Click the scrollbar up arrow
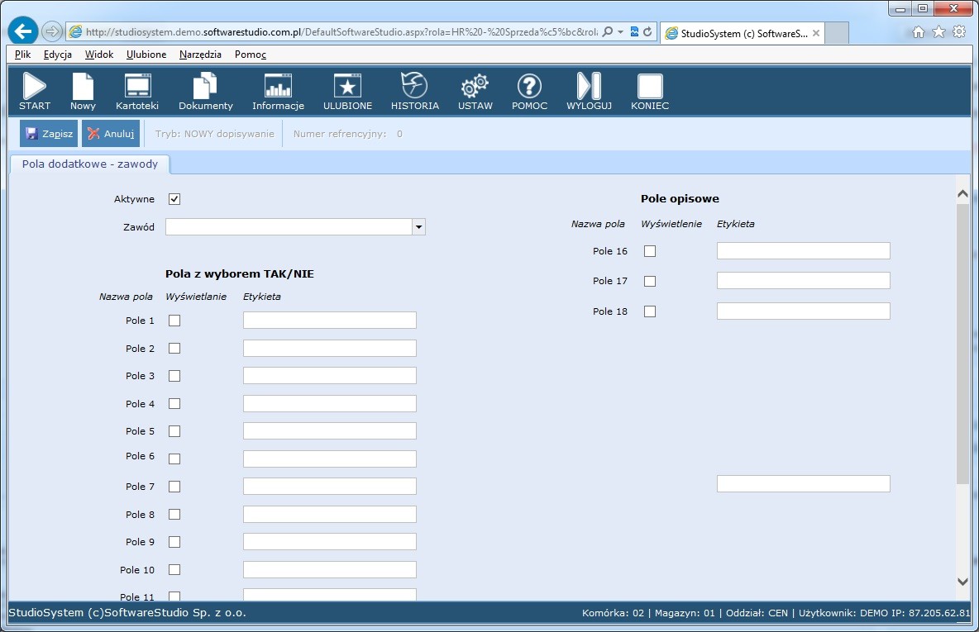 (962, 194)
